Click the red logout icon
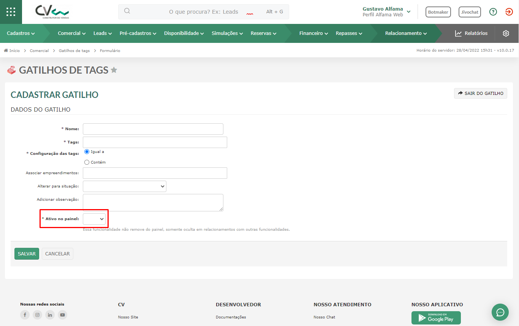519x326 pixels. [x=509, y=12]
